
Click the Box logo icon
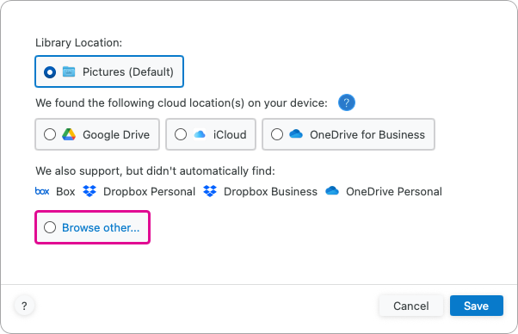tap(42, 191)
